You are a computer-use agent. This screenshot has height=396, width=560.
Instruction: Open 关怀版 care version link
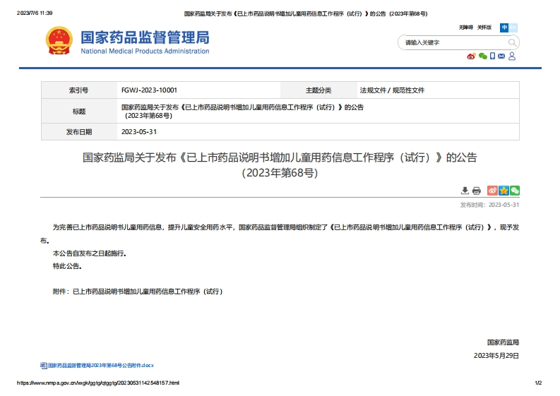(484, 28)
